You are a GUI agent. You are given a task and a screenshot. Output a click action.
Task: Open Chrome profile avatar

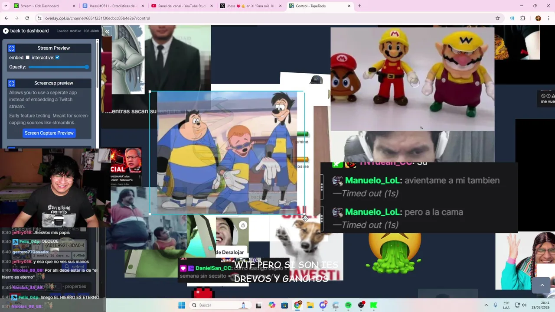pos(538,18)
